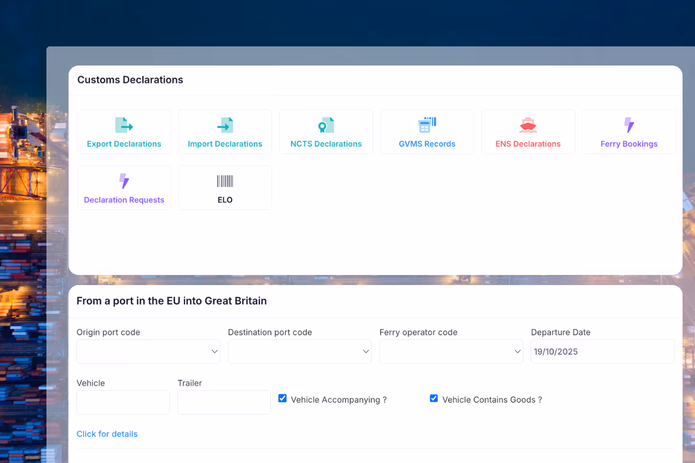Open Import Declarations label link
This screenshot has height=463, width=695.
[x=225, y=144]
